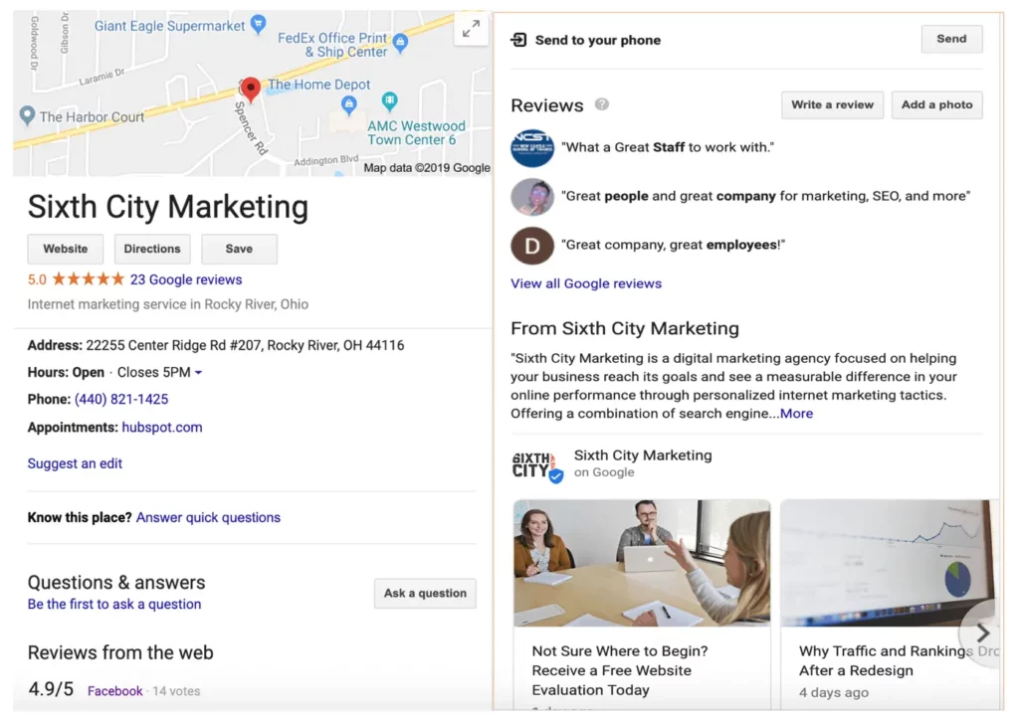
Task: Click the 5.0 rating number
Action: 37,280
